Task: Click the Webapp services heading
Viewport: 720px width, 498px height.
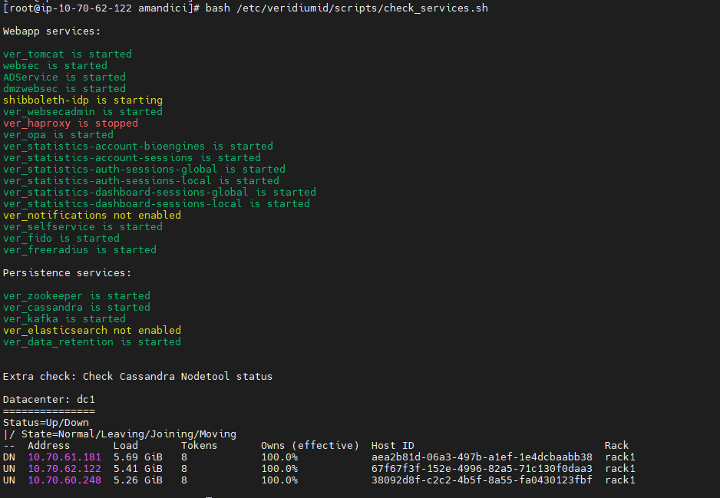Action: [52, 31]
